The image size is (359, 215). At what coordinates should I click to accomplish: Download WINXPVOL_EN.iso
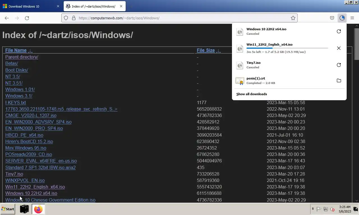[x=25, y=180]
